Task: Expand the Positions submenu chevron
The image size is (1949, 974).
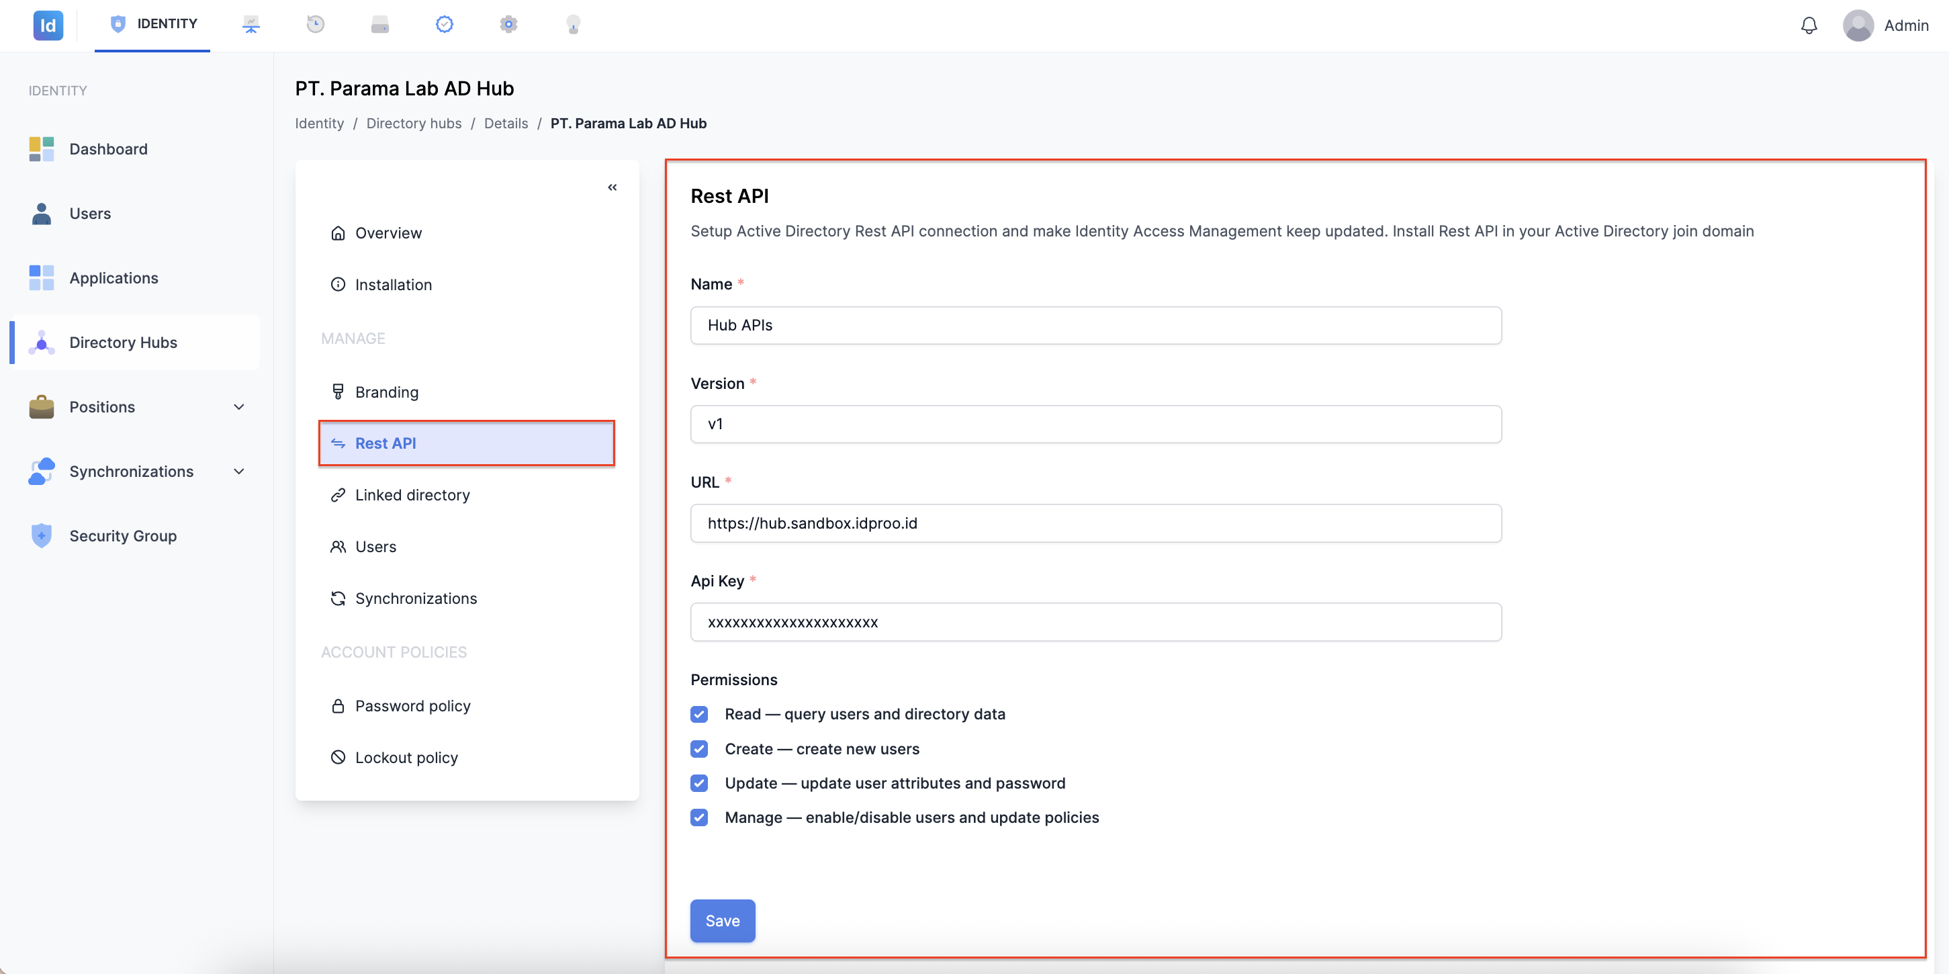Action: tap(239, 406)
